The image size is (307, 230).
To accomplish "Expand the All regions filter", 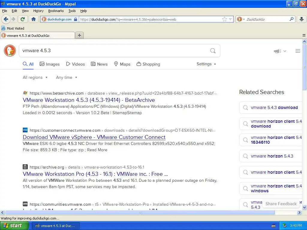I will coord(35,78).
